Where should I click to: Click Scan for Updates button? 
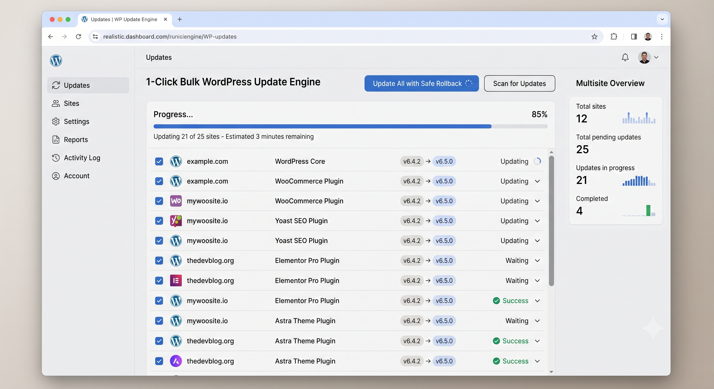[520, 83]
